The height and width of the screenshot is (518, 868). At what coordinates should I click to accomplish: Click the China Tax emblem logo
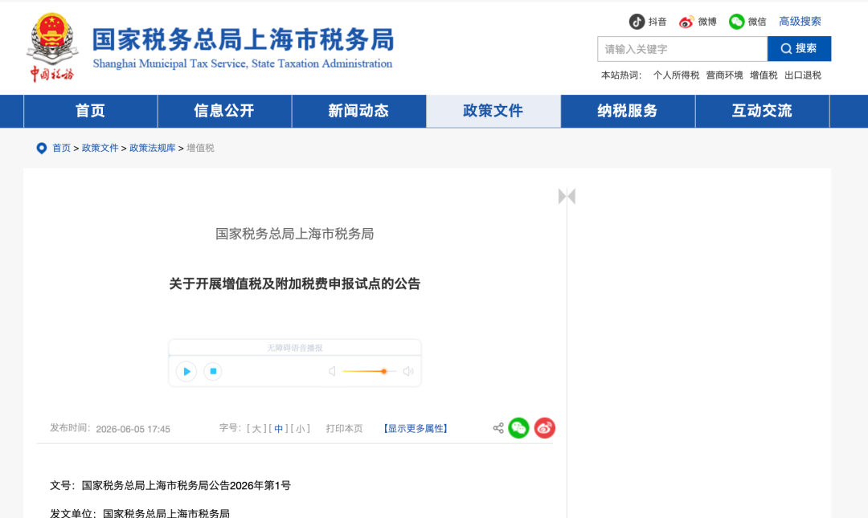(x=52, y=47)
